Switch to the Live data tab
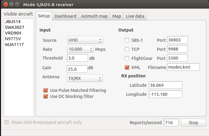This screenshot has height=136, width=209. pos(135,16)
